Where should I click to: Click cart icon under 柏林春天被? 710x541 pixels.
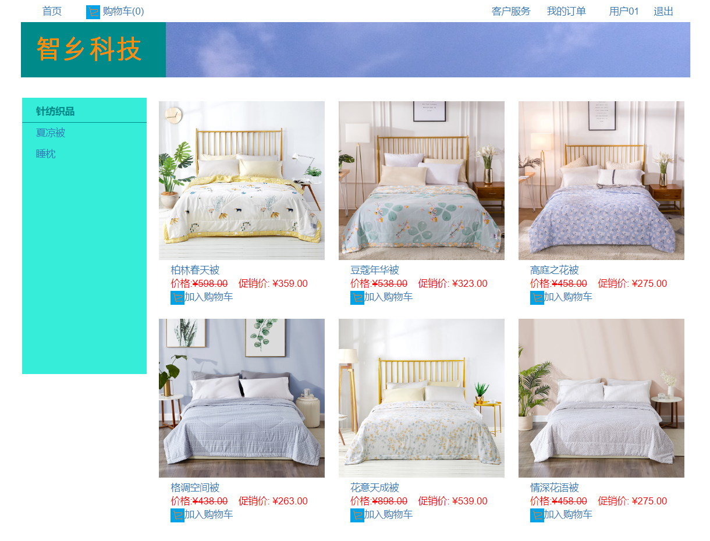[x=177, y=298]
